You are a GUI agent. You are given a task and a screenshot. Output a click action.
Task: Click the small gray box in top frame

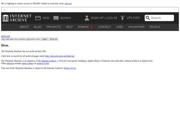point(4,10)
